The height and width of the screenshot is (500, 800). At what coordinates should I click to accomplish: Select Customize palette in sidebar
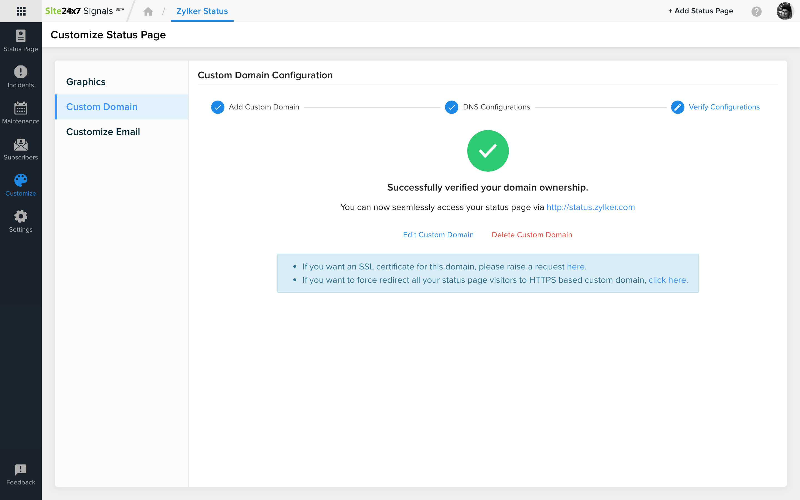[21, 185]
